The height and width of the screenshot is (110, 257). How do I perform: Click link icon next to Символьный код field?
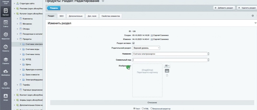[209, 60]
